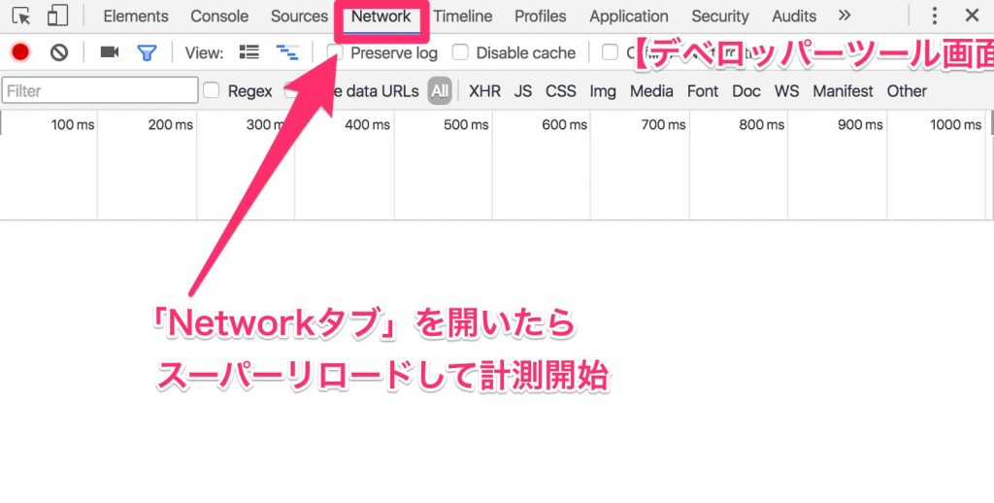Check the Disable cache checkbox
Screen dimensions: 994x503
click(460, 52)
